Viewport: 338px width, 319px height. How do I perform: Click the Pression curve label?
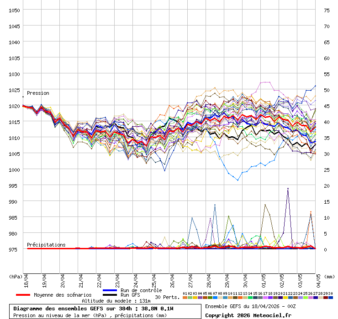pos(38,93)
